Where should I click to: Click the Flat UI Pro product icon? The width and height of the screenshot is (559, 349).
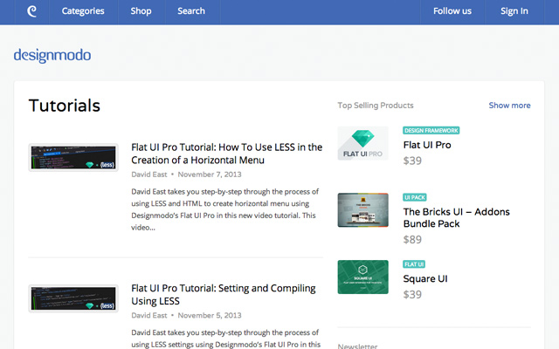click(x=362, y=143)
